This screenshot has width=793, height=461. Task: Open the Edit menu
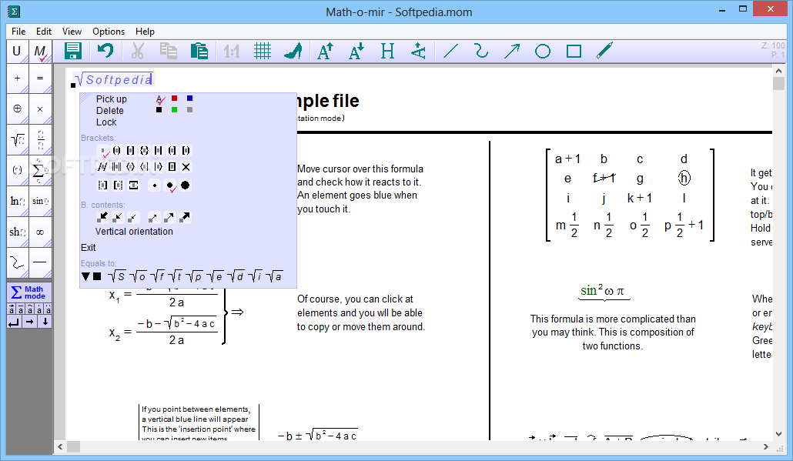coord(43,32)
